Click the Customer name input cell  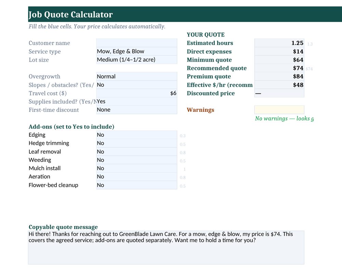click(136, 43)
